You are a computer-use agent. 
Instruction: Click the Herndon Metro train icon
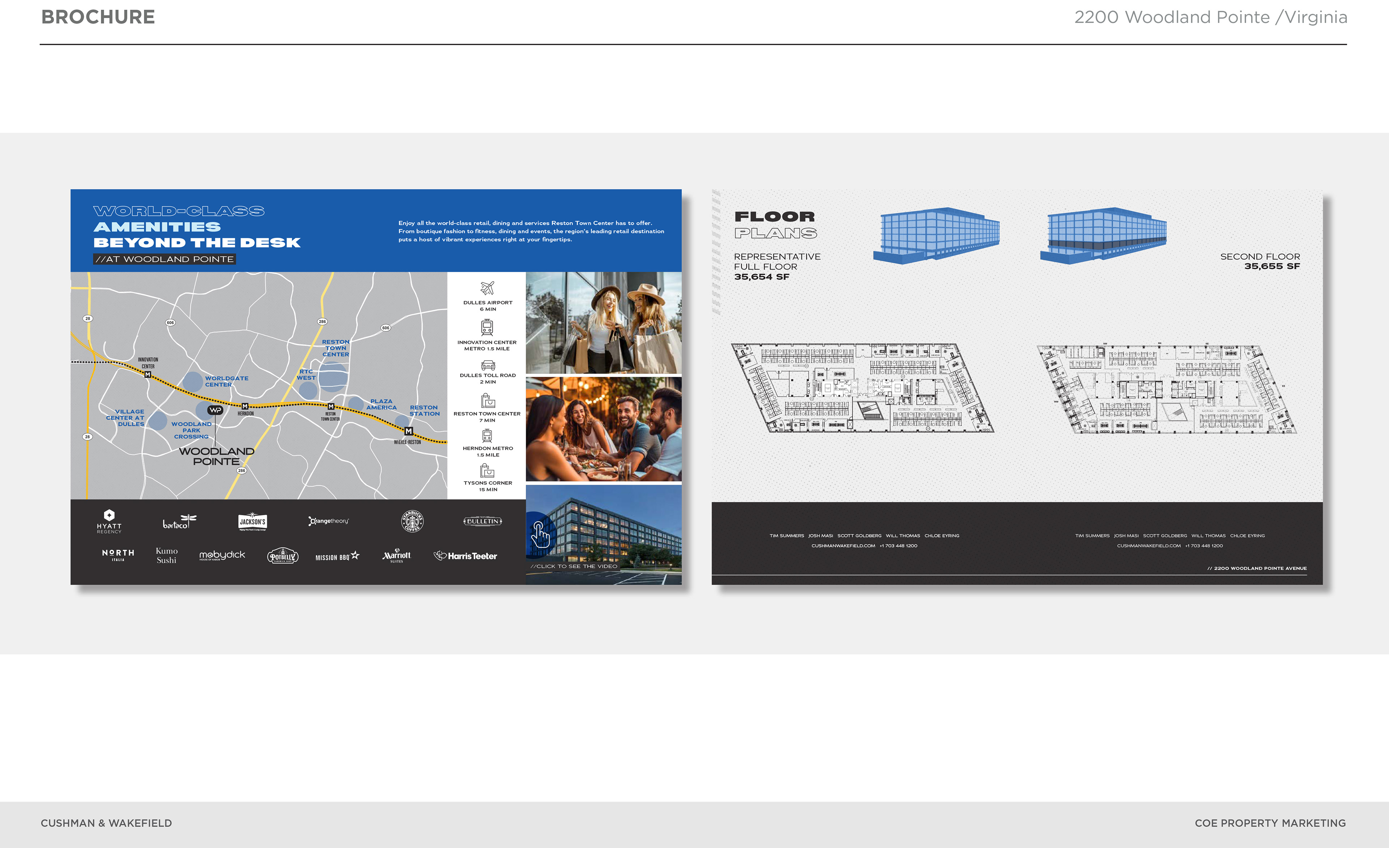click(x=487, y=436)
